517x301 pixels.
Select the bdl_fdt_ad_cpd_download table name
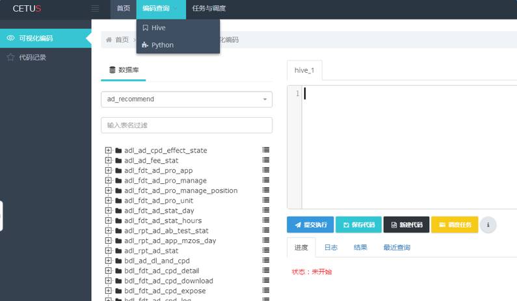coord(168,281)
